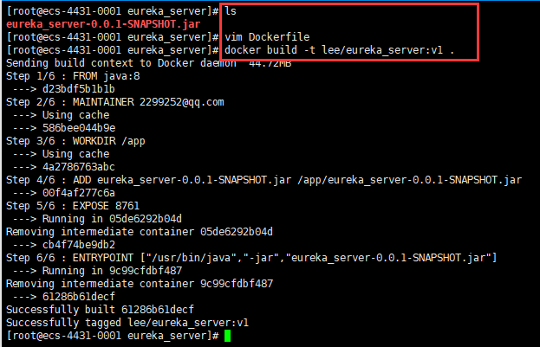This screenshot has width=540, height=347.
Task: Select hash 586bee044b9e
Action: click(x=79, y=128)
